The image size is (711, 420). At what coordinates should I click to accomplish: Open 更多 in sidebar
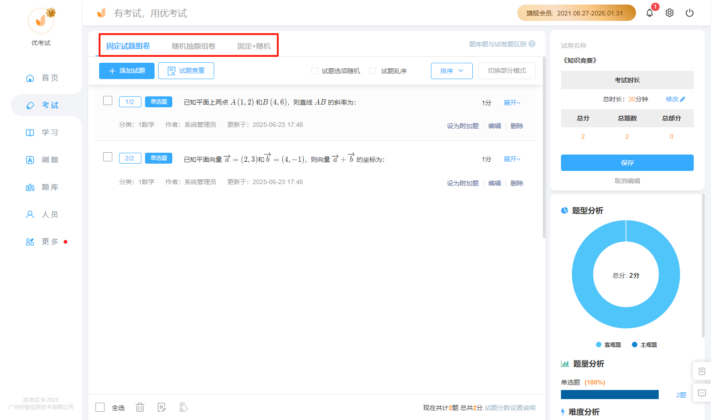click(x=42, y=241)
